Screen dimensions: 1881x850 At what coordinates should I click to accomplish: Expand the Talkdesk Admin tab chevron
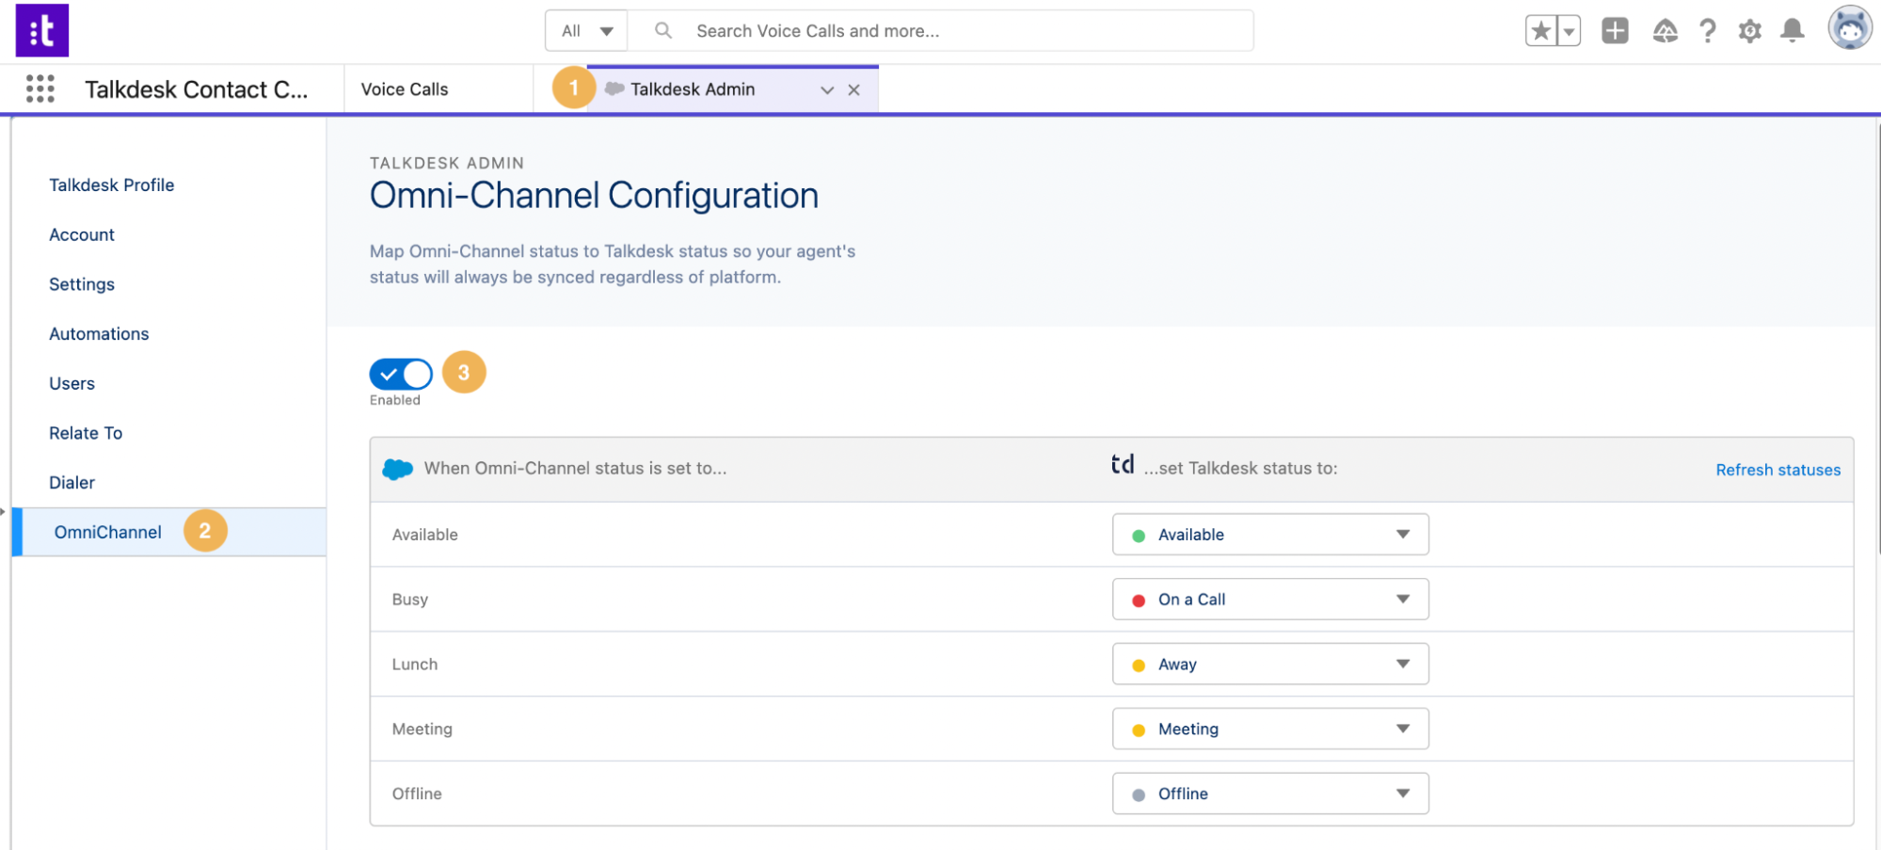pos(826,90)
